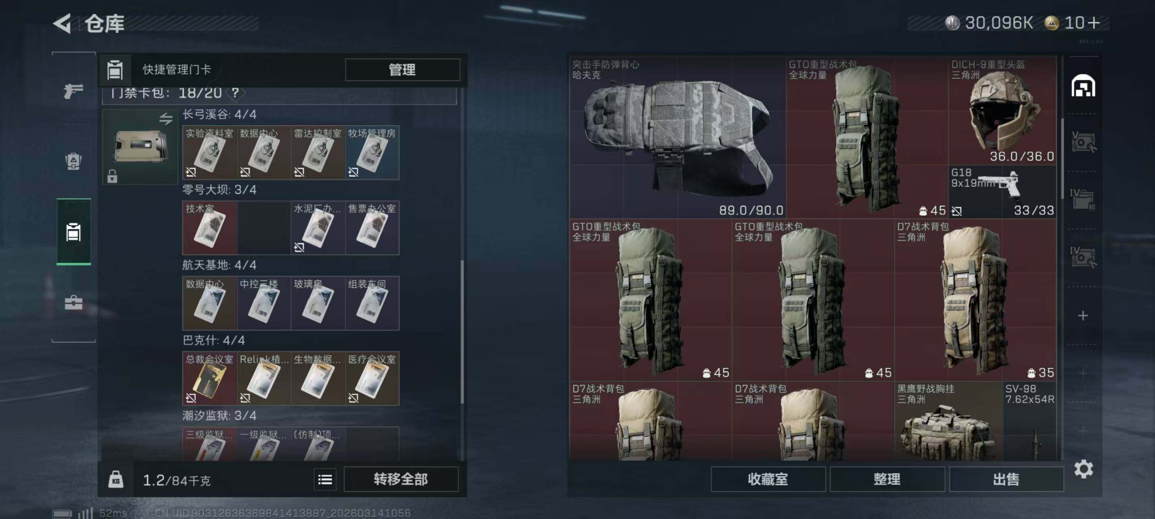Click the 管理 button

(x=402, y=70)
